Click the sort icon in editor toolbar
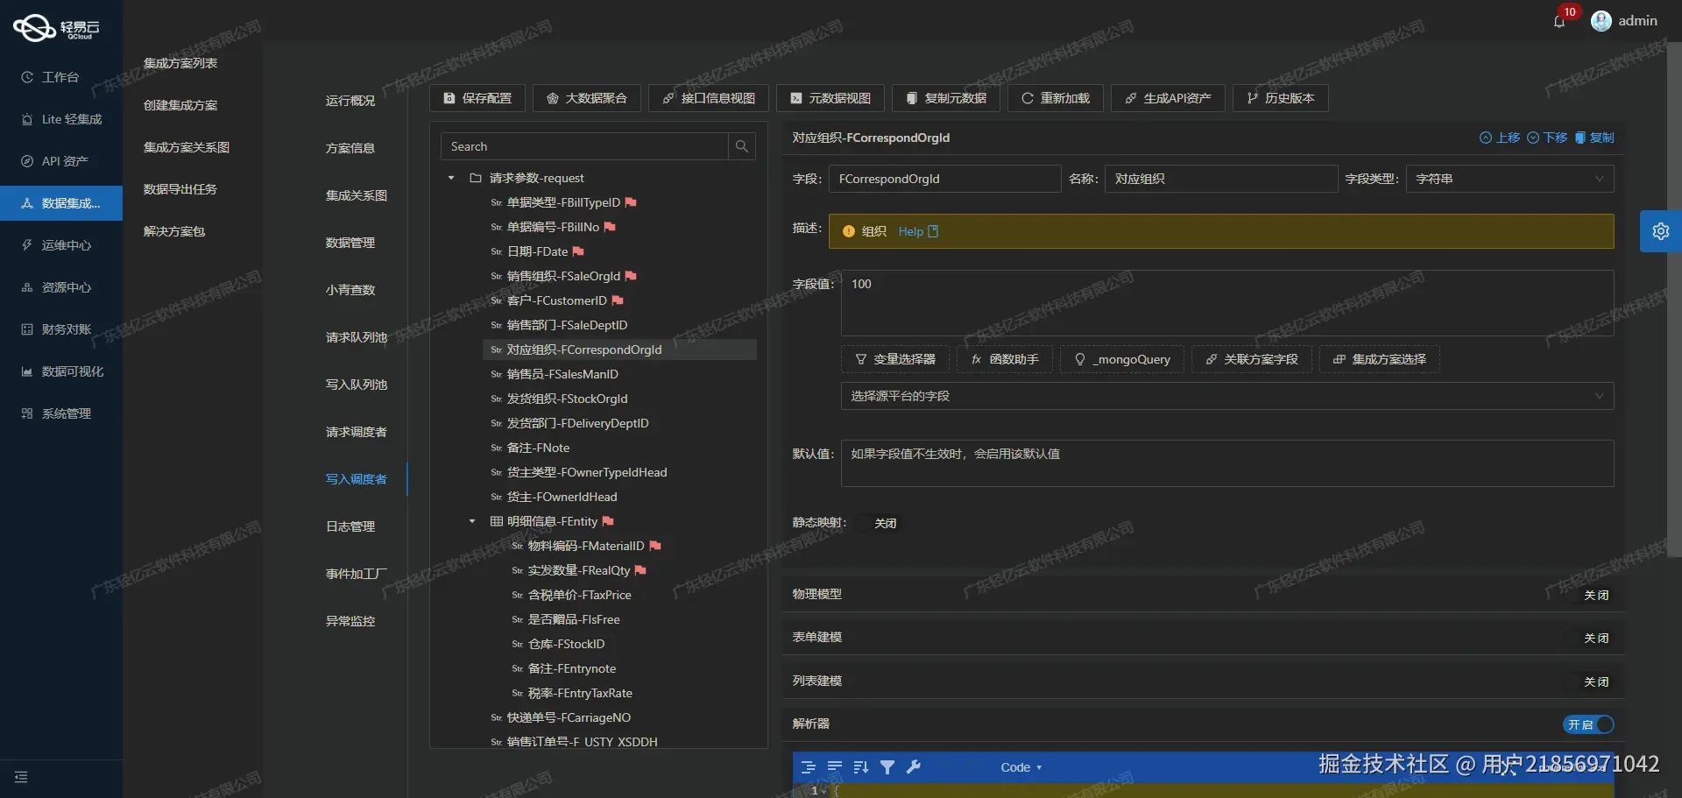This screenshot has height=798, width=1682. [x=861, y=767]
